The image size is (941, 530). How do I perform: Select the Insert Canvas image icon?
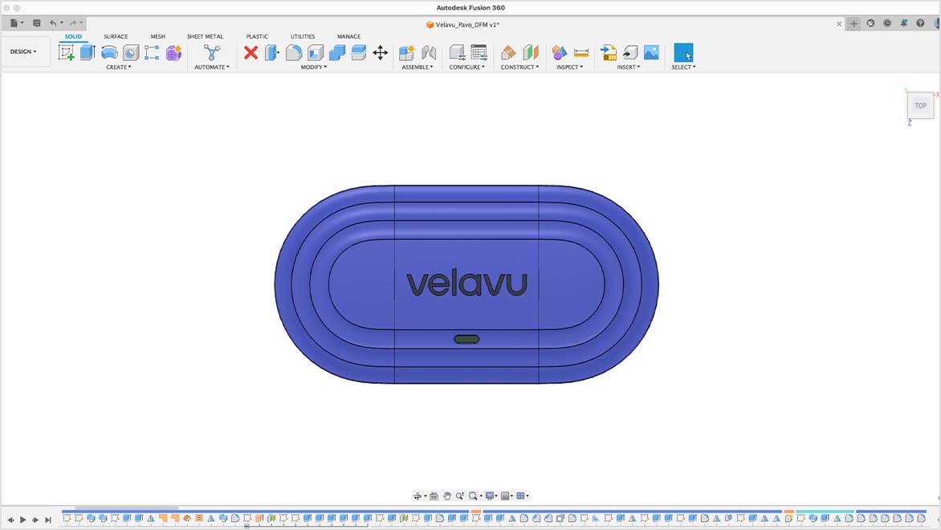point(650,53)
